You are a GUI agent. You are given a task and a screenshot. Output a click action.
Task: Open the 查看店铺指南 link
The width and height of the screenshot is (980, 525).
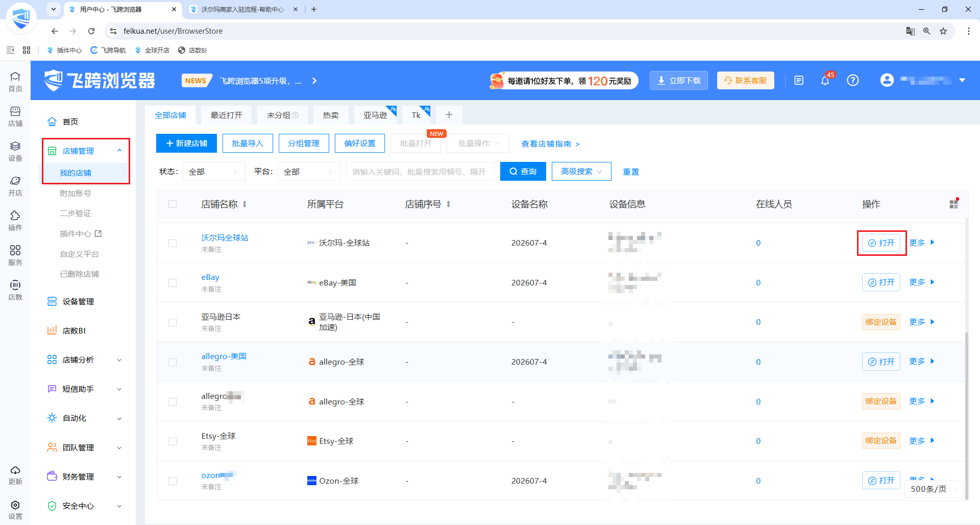[550, 144]
